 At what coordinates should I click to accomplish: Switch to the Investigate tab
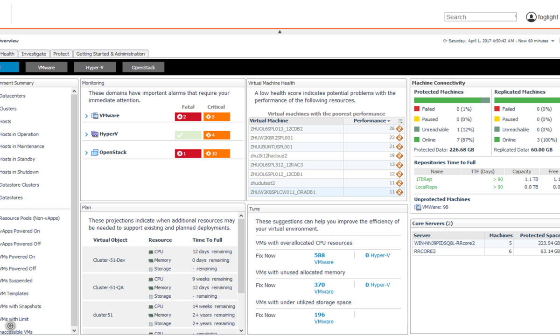coord(34,54)
